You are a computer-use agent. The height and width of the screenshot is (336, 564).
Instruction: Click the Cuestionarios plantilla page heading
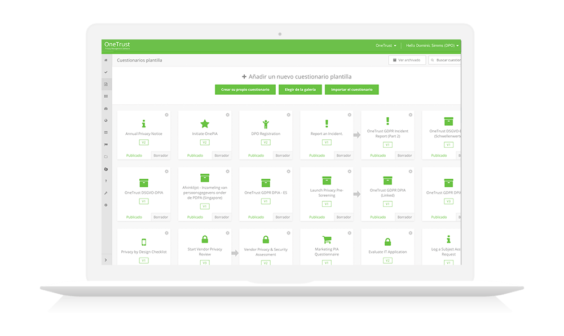(139, 60)
